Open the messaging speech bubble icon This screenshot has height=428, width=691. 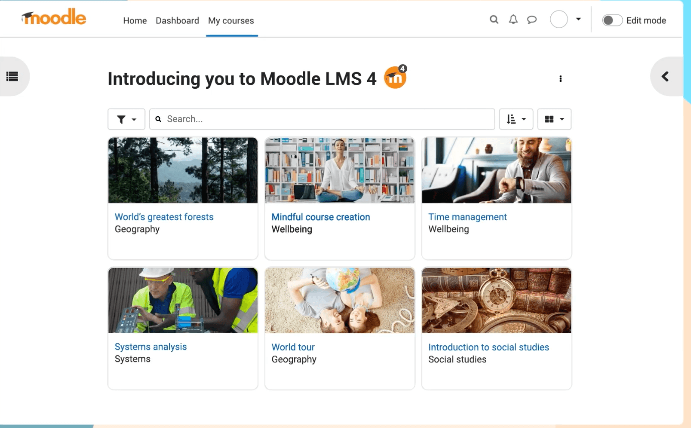(532, 20)
